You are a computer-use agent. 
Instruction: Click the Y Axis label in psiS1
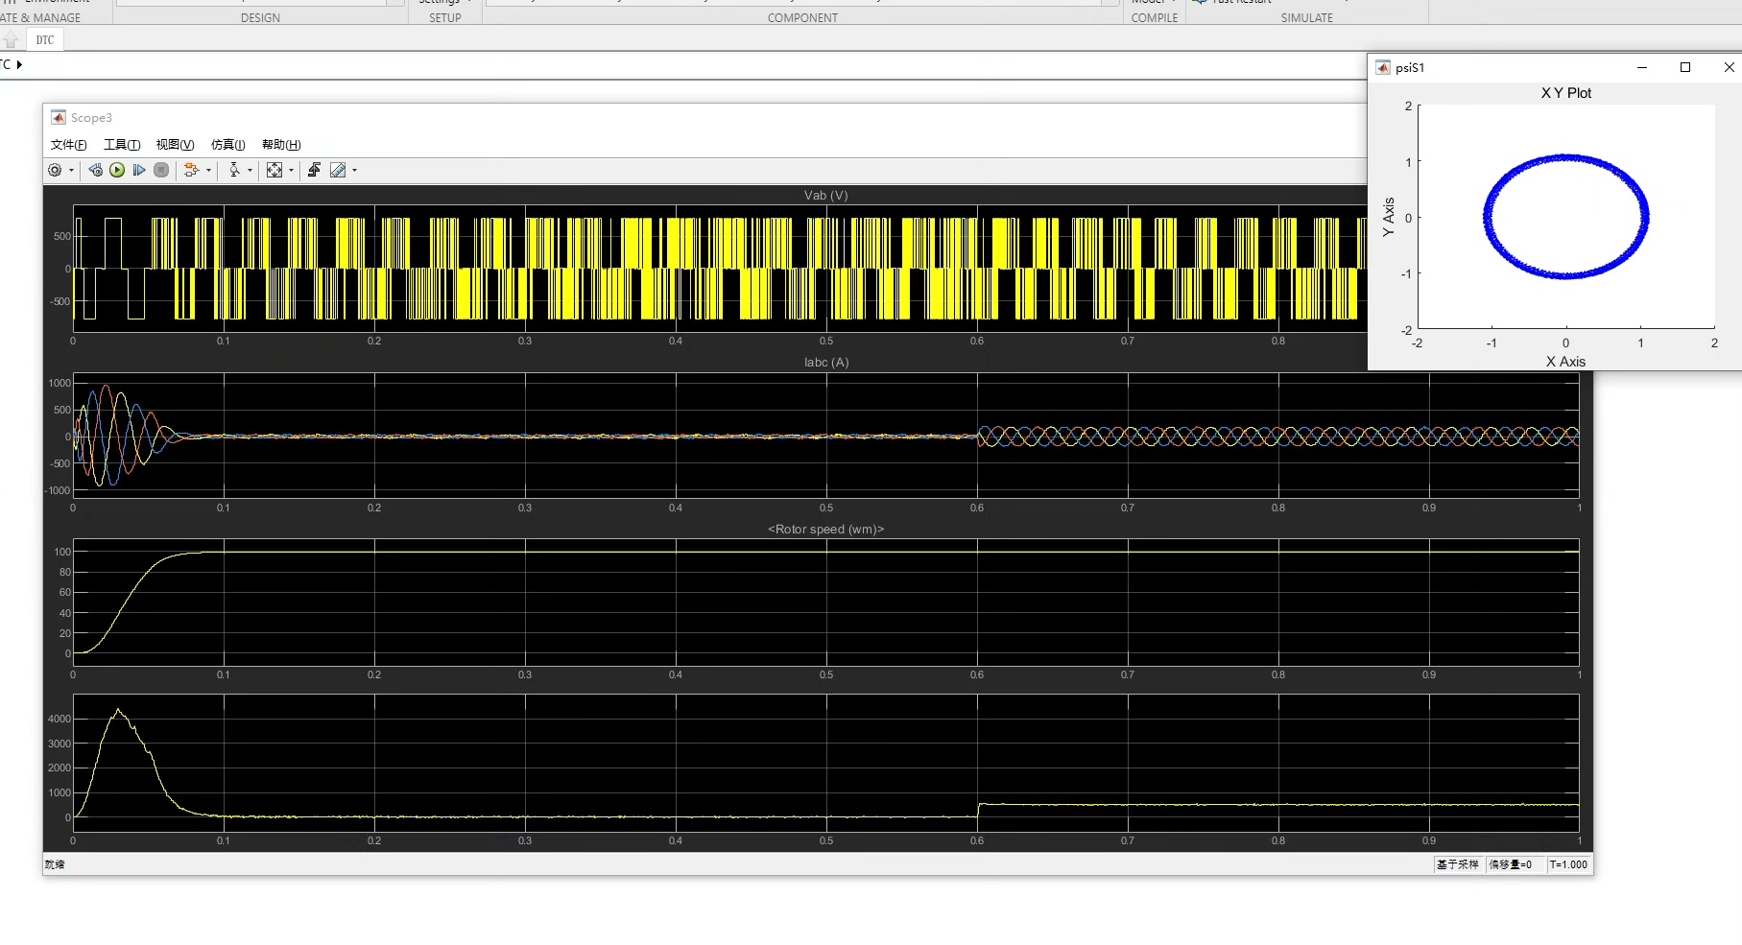(x=1388, y=218)
